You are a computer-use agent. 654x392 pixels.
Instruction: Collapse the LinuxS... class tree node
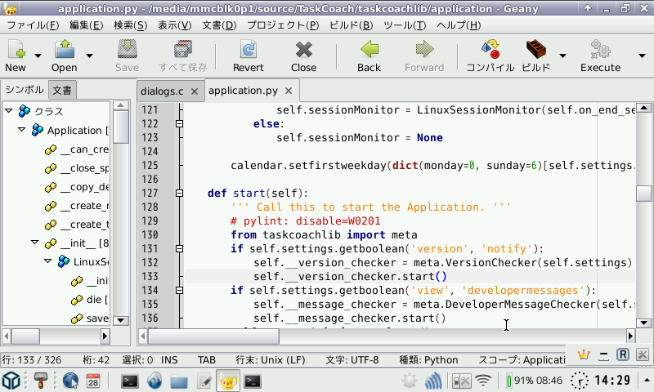(48, 261)
